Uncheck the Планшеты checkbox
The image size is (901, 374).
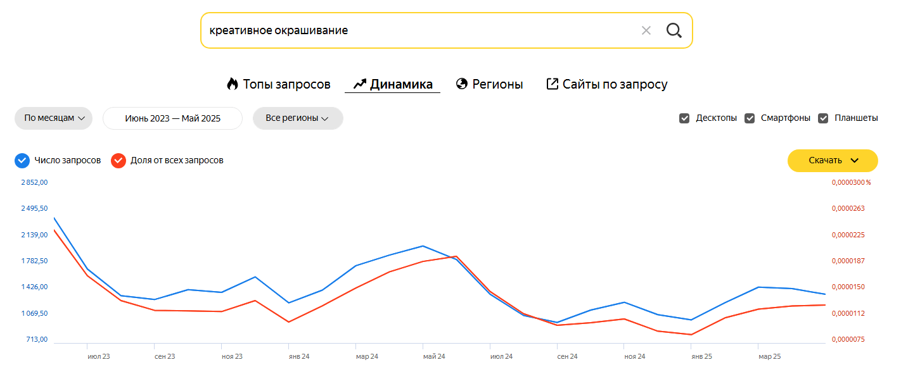click(x=824, y=118)
